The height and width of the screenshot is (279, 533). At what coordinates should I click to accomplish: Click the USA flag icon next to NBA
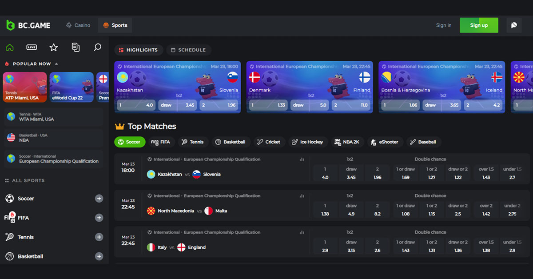tap(11, 137)
